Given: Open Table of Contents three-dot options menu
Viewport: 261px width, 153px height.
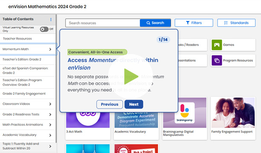Looking at the screenshot, I should tap(51, 20).
